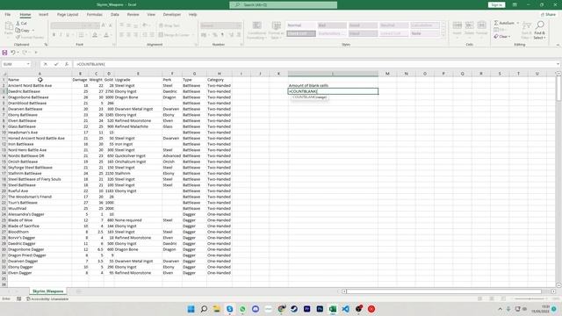The height and width of the screenshot is (316, 562).
Task: Toggle Bold formatting button
Action: pyautogui.click(x=54, y=35)
